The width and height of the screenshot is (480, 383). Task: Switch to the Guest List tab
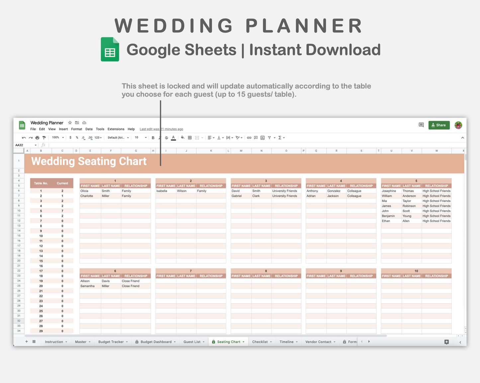[x=192, y=341]
